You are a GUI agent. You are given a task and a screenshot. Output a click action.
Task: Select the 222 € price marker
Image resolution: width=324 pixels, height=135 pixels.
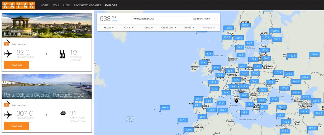284,131
